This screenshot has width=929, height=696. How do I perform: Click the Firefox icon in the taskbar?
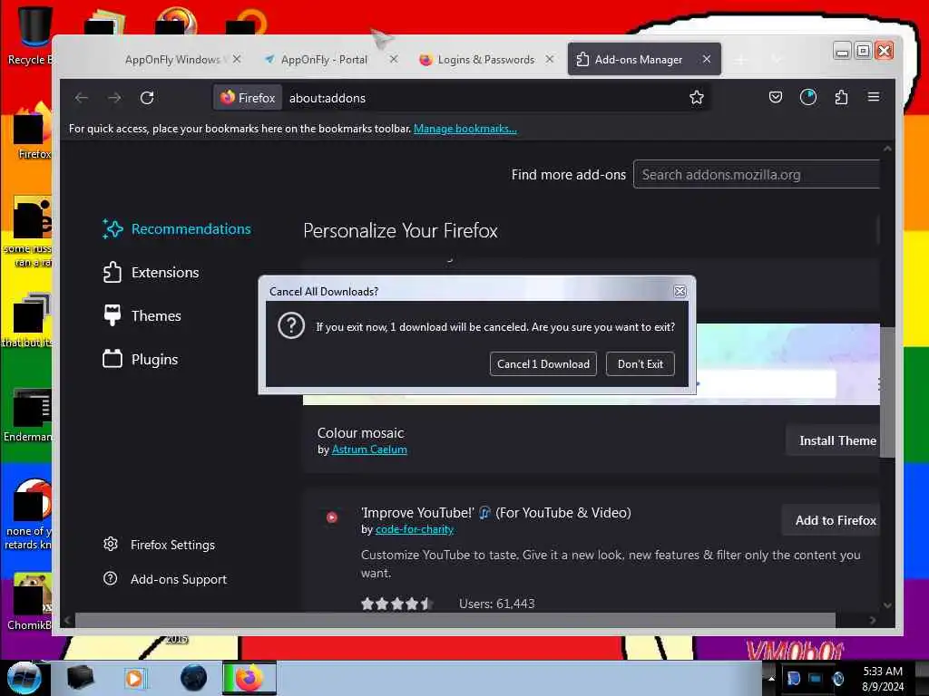tap(249, 678)
